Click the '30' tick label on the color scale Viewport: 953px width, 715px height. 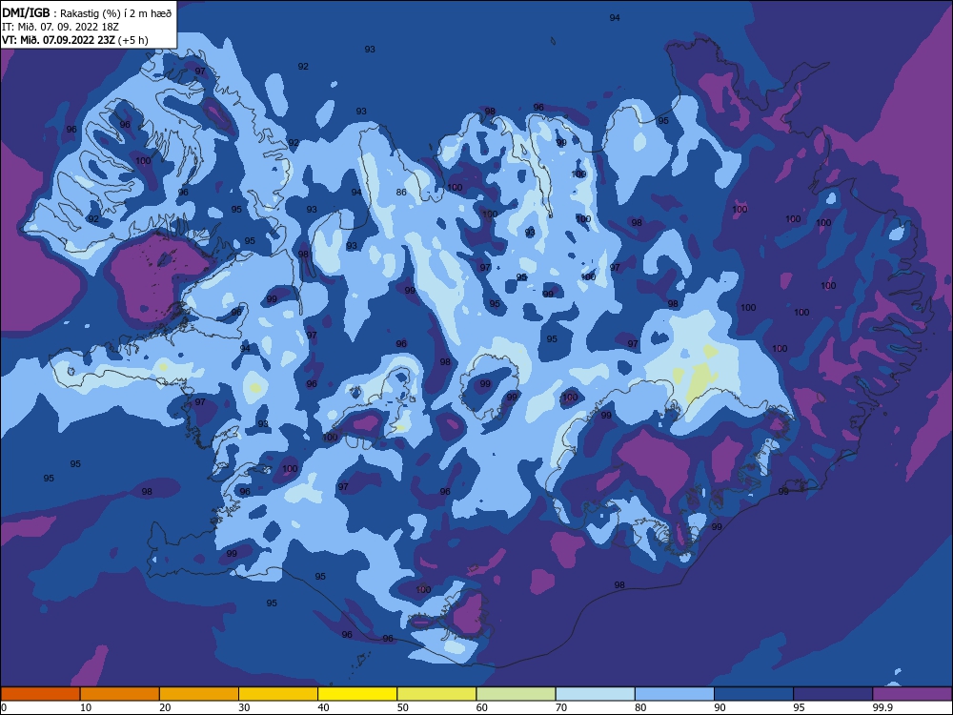(x=244, y=707)
